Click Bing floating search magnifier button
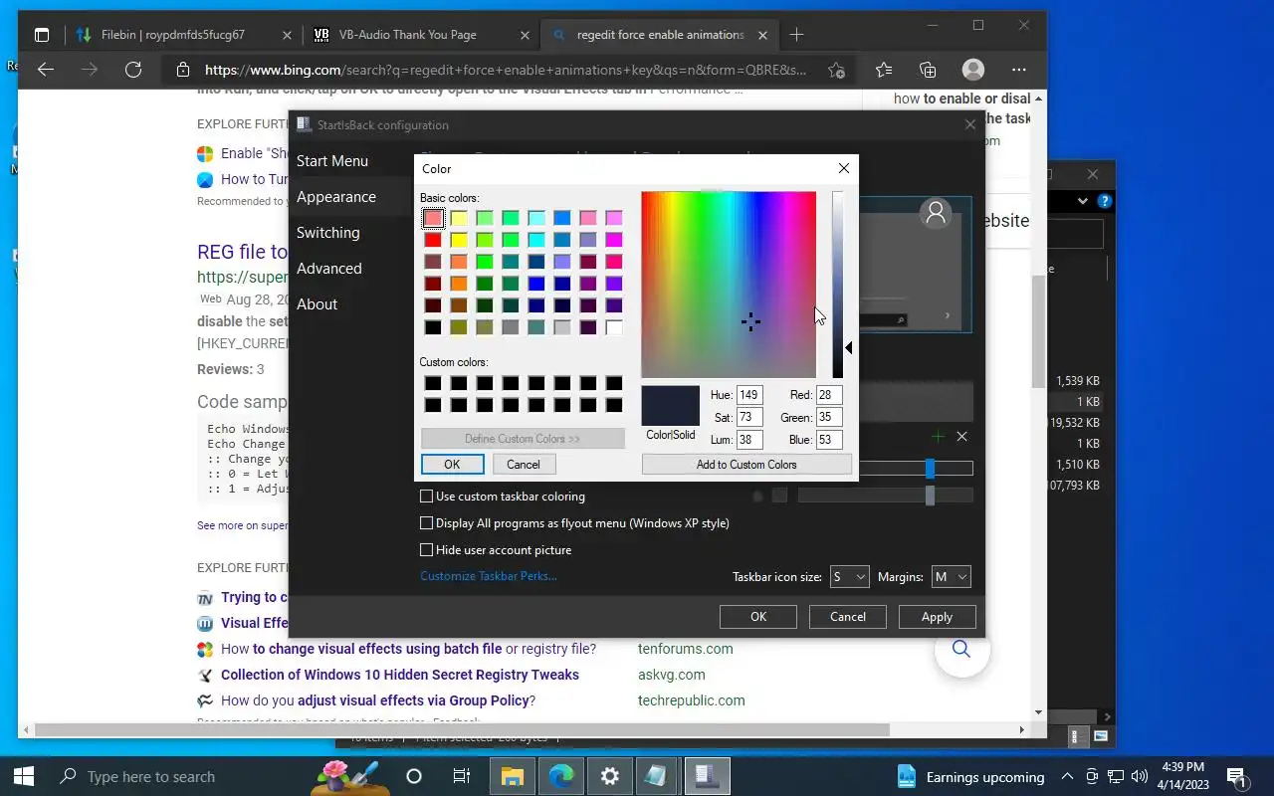 (961, 649)
